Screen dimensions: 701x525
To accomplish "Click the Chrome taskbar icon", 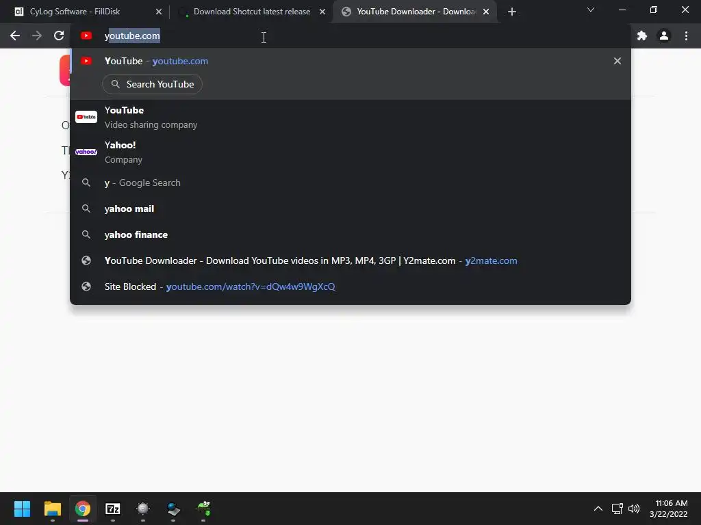I will [83, 509].
